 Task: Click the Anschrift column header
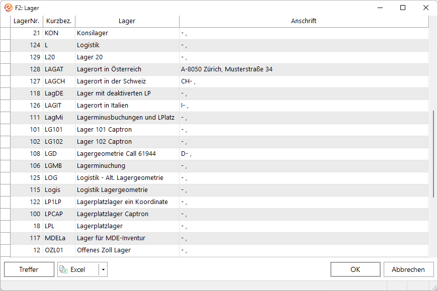coord(304,21)
